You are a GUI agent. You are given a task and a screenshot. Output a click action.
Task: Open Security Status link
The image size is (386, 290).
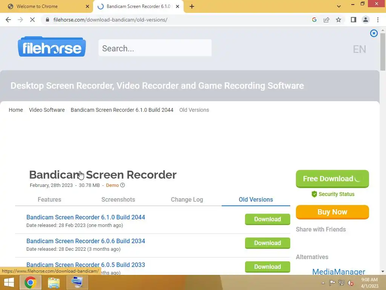click(x=336, y=194)
